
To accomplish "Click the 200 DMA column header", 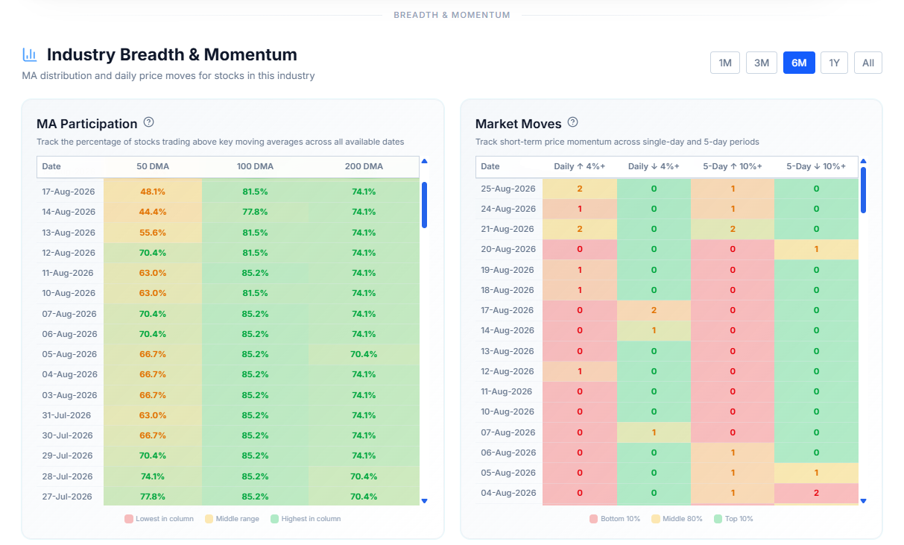I will click(364, 166).
